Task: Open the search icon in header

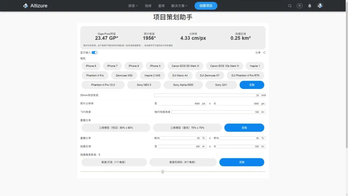Action: [x=290, y=6]
